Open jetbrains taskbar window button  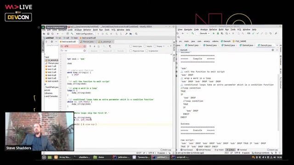(x=121, y=157)
